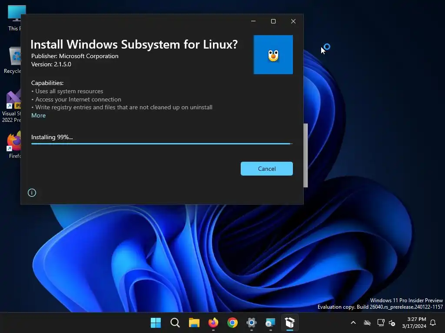This screenshot has width=445, height=333.
Task: Open Settings gear in the taskbar
Action: (x=252, y=323)
